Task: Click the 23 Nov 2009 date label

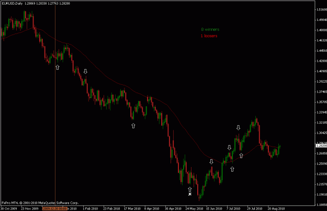Action: [30, 208]
